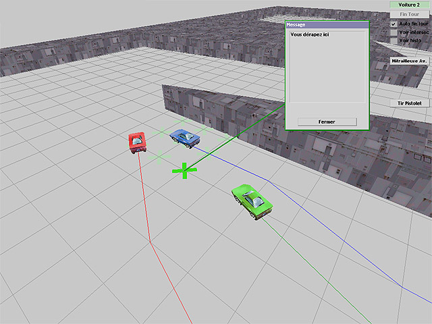Select the blue car
This screenshot has width=432, height=324.
[184, 137]
